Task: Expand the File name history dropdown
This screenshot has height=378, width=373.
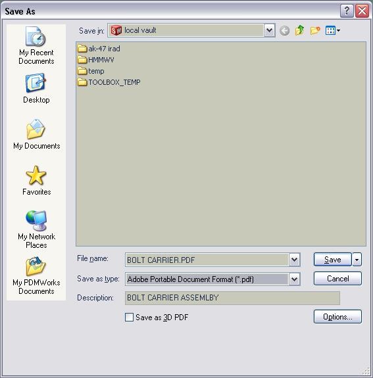Action: tap(294, 260)
